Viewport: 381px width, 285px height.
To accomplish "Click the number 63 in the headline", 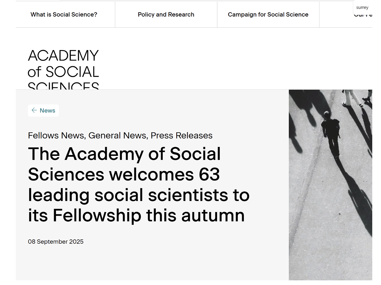I will 209,174.
